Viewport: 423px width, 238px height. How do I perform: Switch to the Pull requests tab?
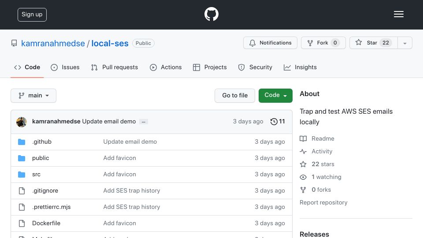tap(115, 67)
